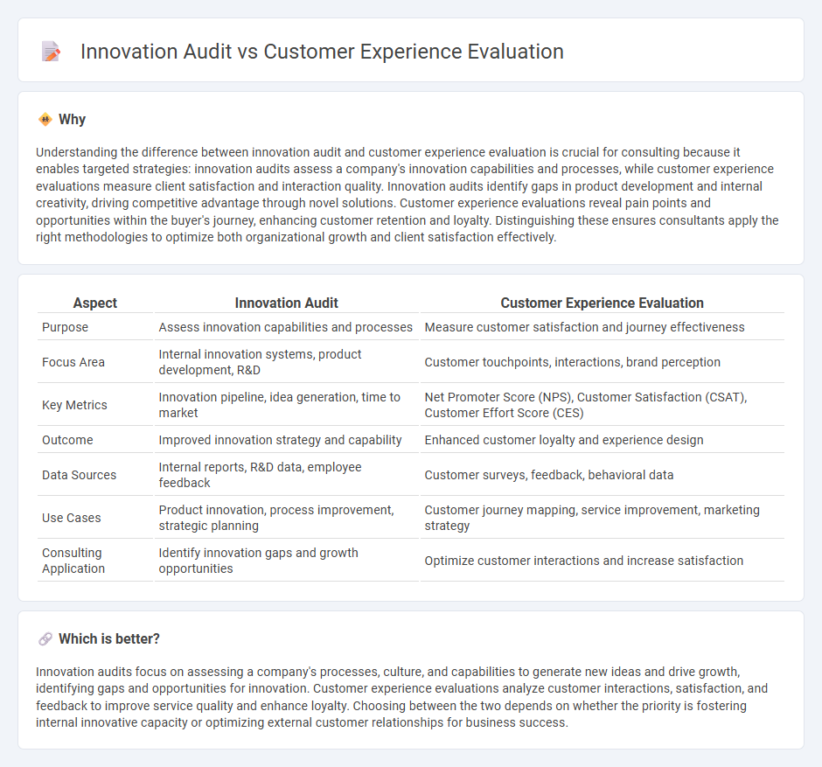This screenshot has height=767, width=822.
Task: Click cell 'Internal reports, R&D data, employee feedback'
Action: (x=286, y=475)
